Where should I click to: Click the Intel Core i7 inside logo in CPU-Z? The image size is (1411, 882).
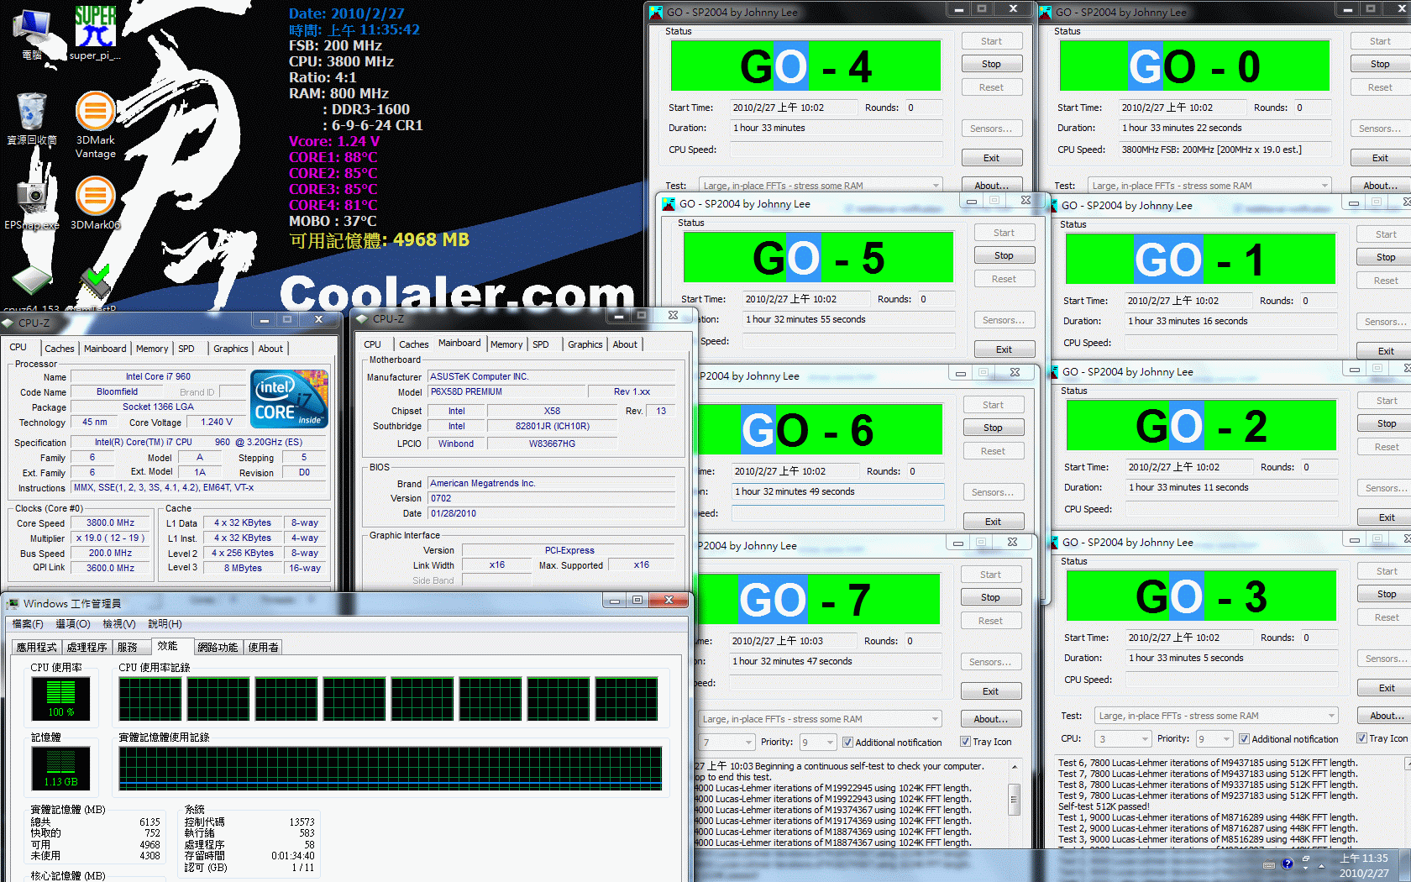(290, 399)
